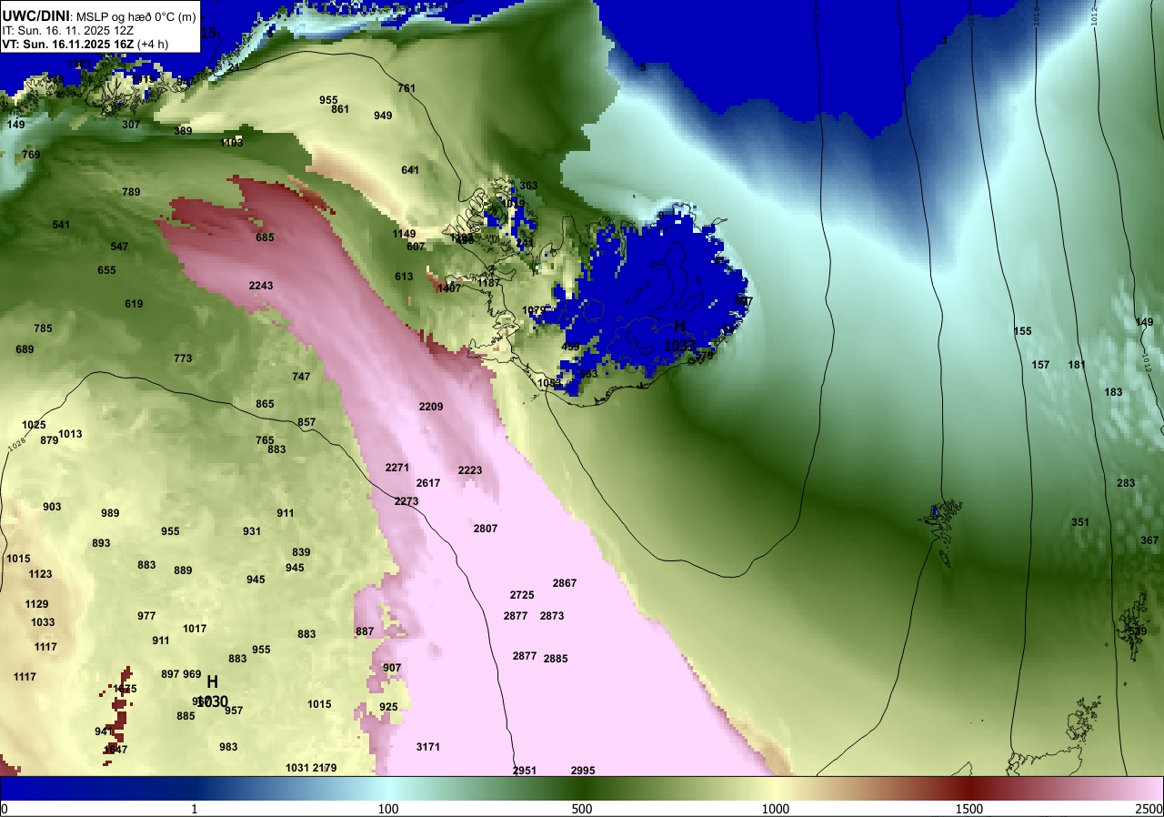Click the 2867 height value
Image resolution: width=1164 pixels, height=817 pixels.
[x=565, y=583]
